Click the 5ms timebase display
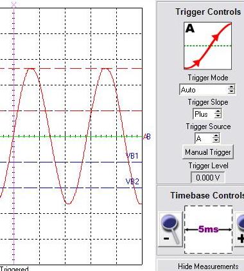This screenshot has width=244, height=271. 209,229
